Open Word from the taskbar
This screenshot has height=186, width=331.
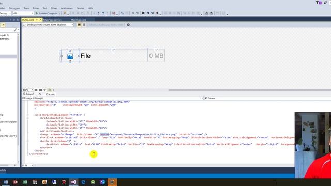pyautogui.click(x=6, y=182)
